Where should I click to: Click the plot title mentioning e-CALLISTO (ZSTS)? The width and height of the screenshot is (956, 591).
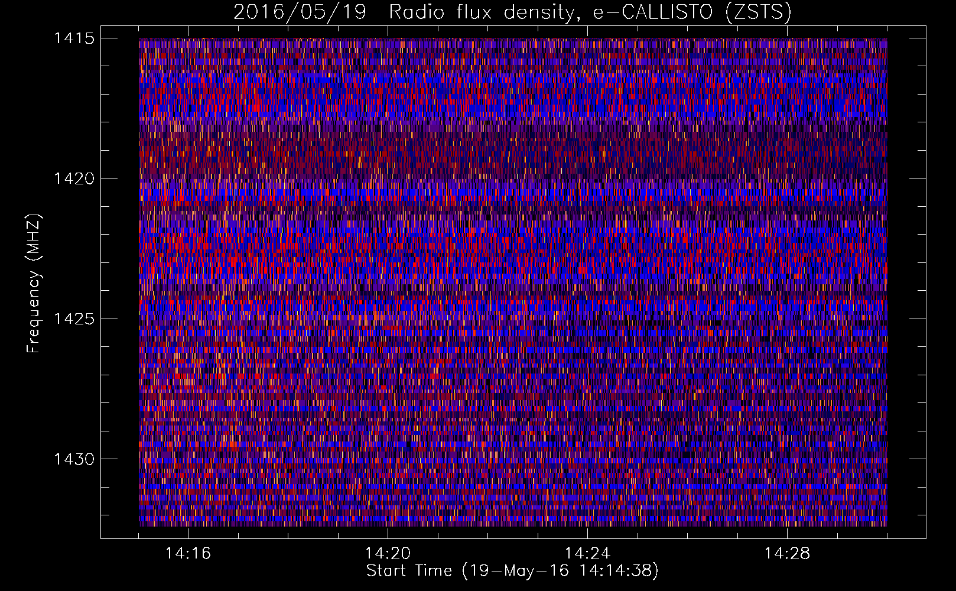pyautogui.click(x=512, y=12)
